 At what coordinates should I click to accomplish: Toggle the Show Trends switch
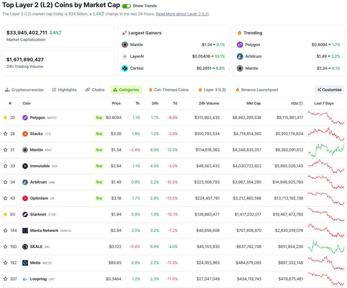pos(126,6)
